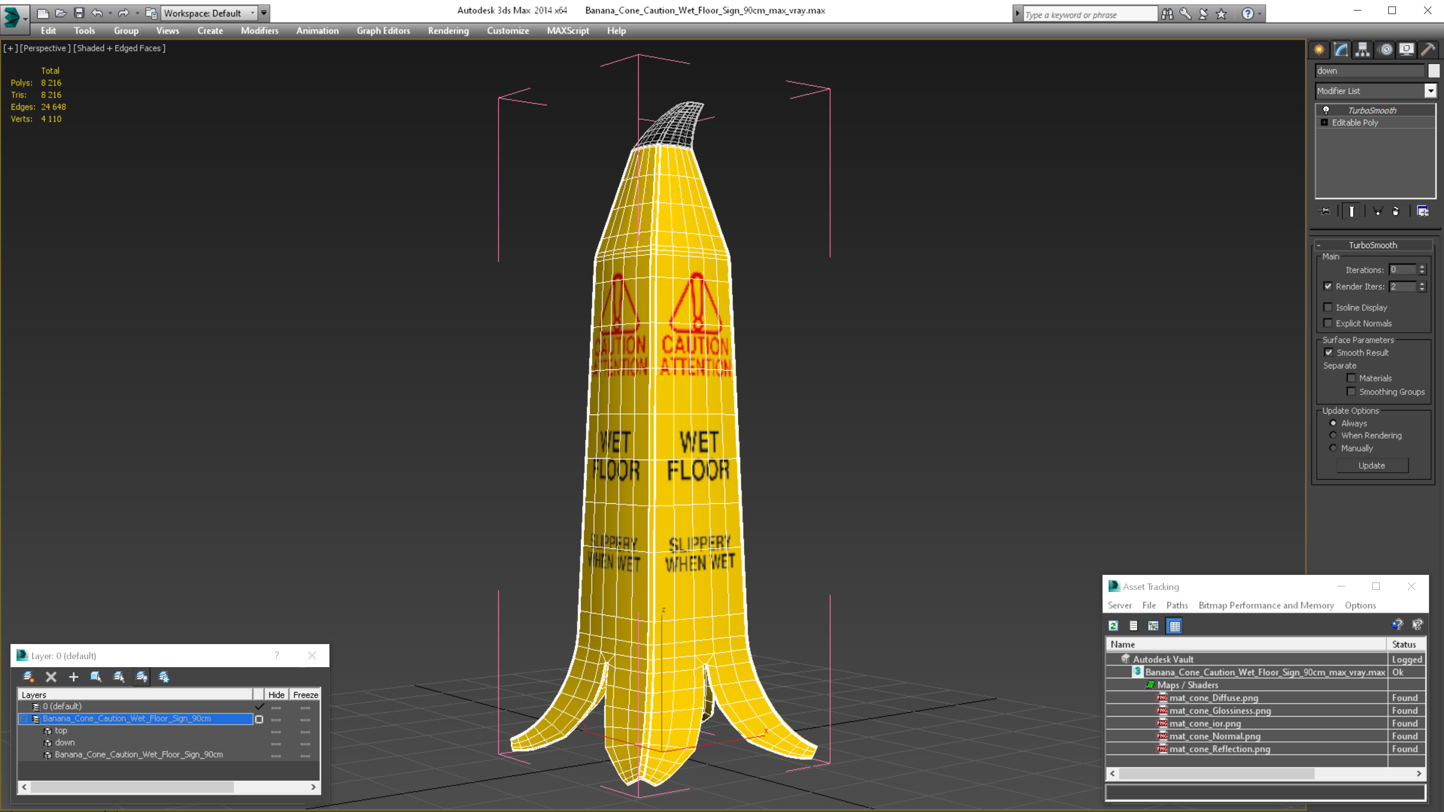Switch Asset Tracking to table view icon
This screenshot has width=1444, height=812.
coord(1174,626)
